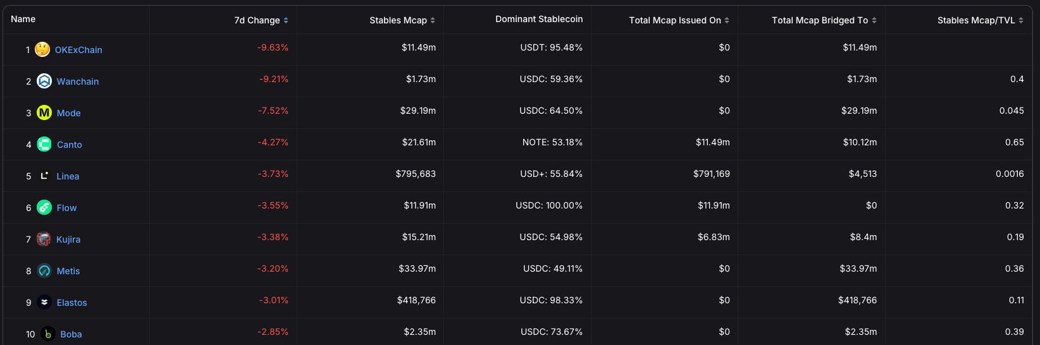Click the Kujira logo icon
This screenshot has width=1040, height=345.
[44, 239]
